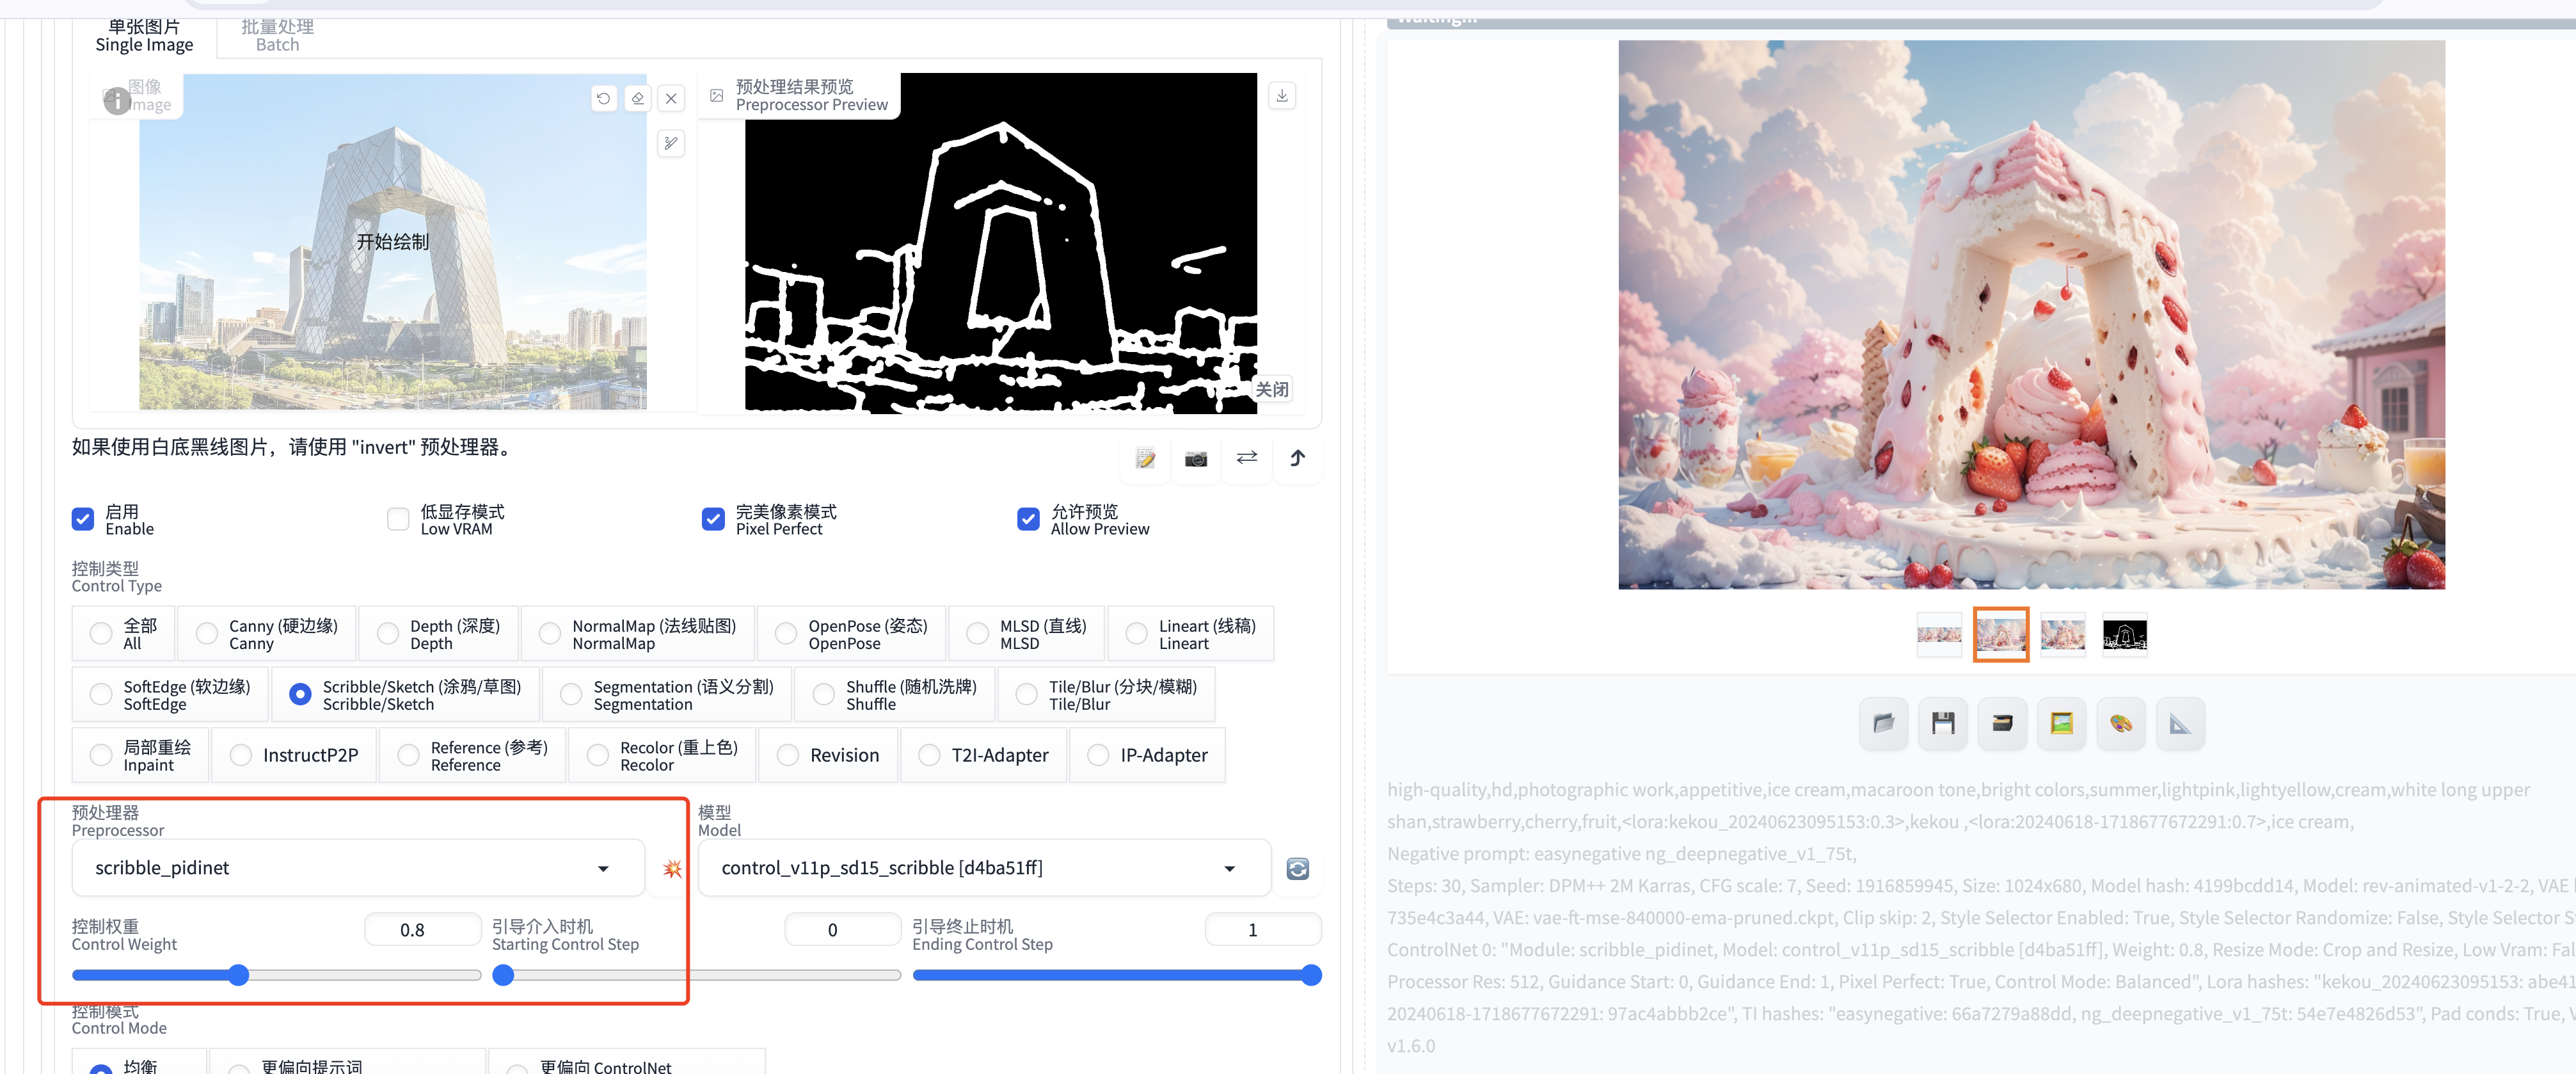The width and height of the screenshot is (2576, 1074).
Task: Select the Recolor control type
Action: point(662,756)
